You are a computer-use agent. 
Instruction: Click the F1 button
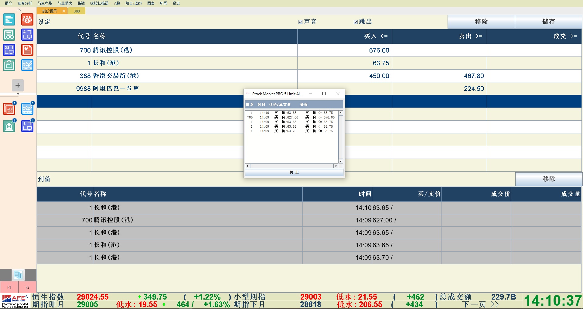pyautogui.click(x=9, y=287)
